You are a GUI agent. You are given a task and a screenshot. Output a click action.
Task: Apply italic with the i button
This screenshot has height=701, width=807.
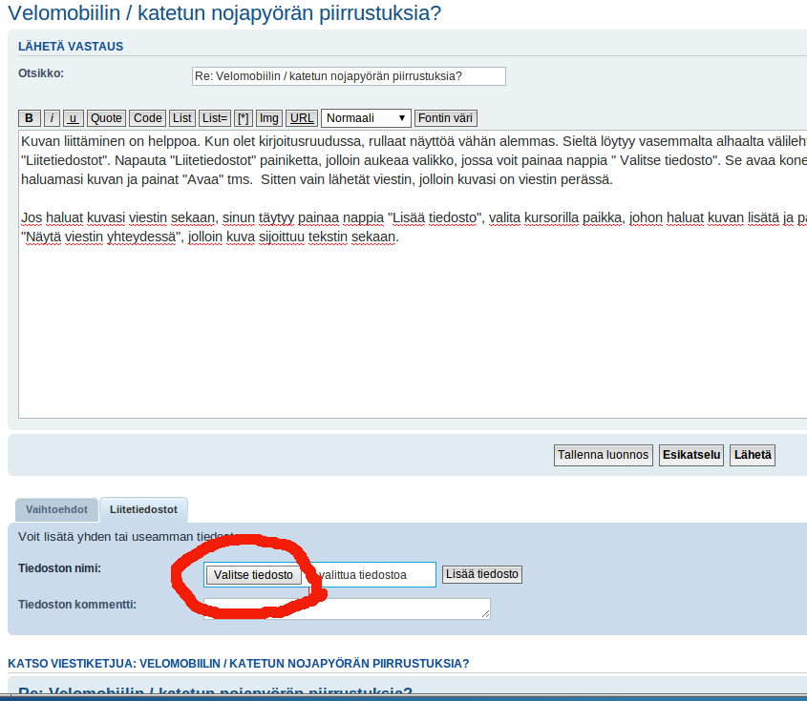(53, 118)
